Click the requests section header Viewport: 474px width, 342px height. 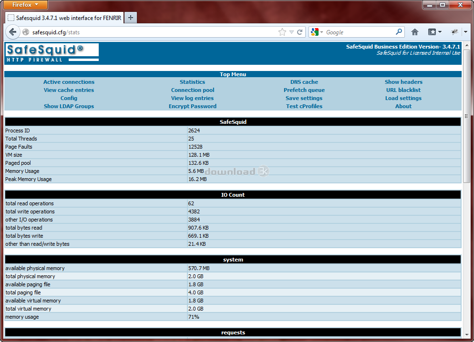[x=233, y=332]
